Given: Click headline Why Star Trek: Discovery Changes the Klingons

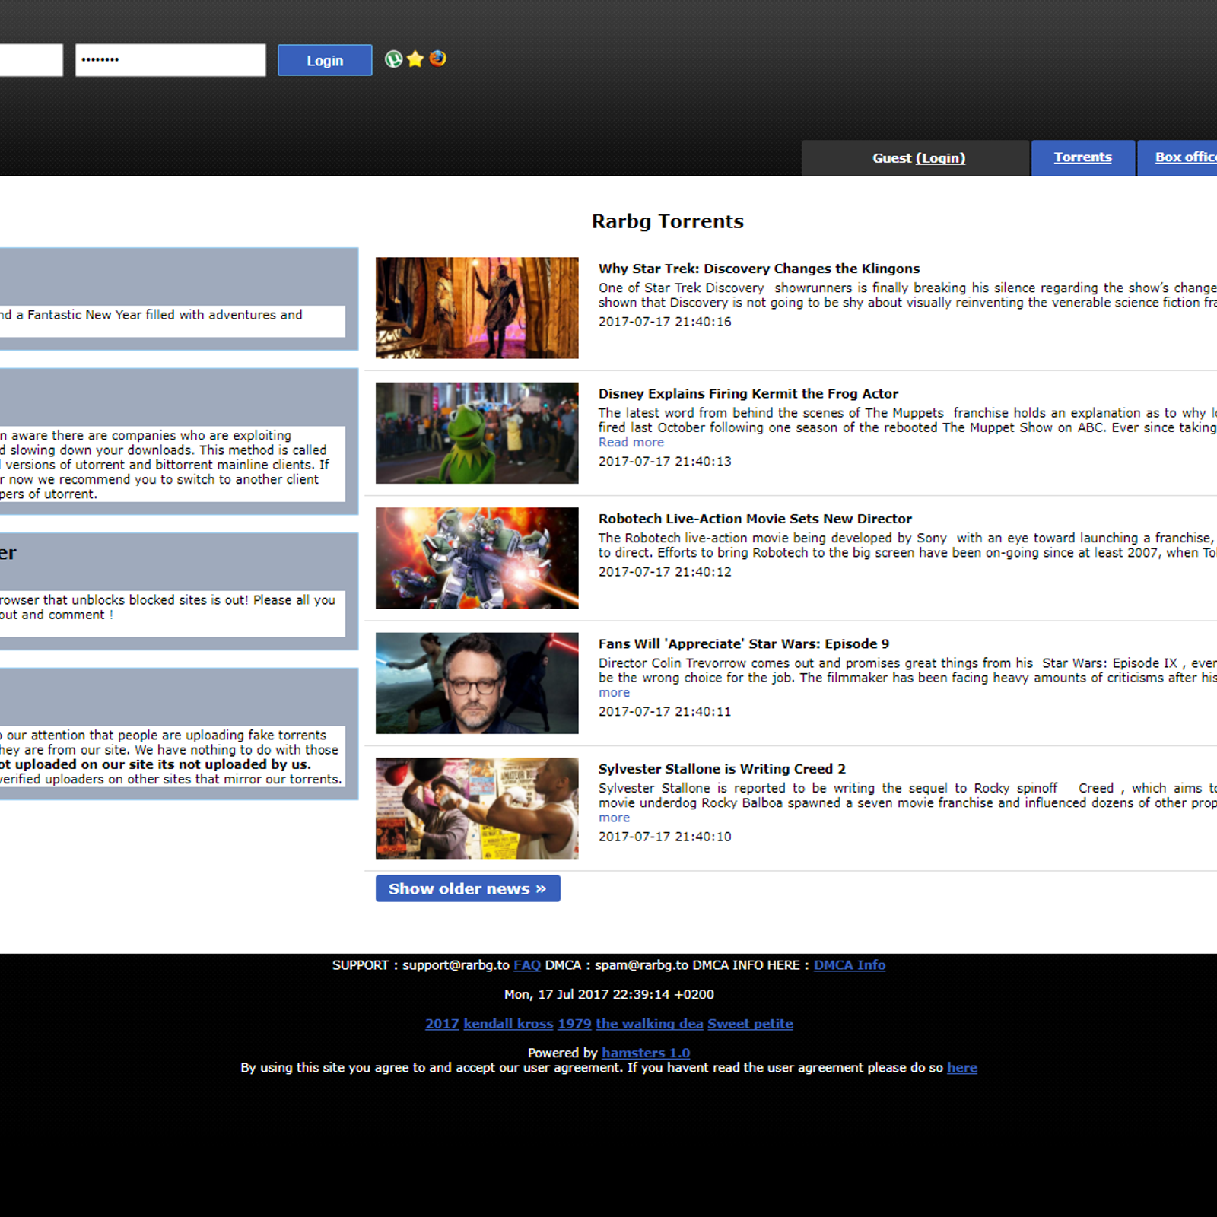Looking at the screenshot, I should pos(759,269).
